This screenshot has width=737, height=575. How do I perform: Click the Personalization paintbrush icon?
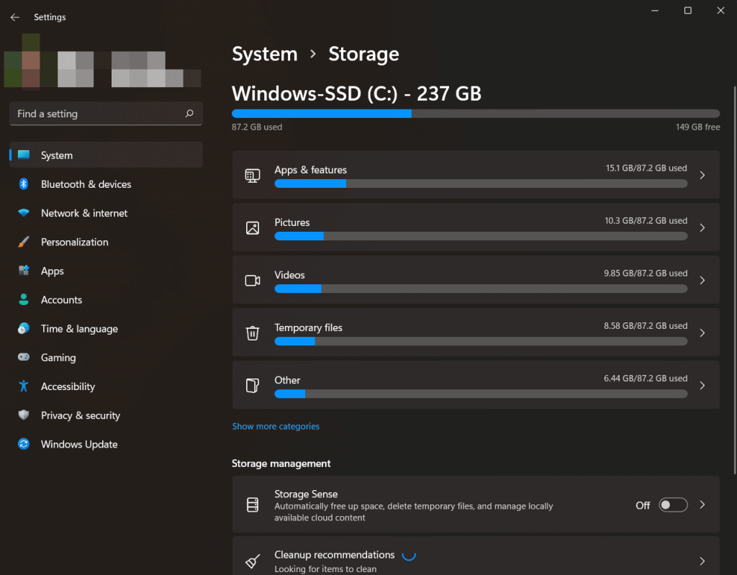[24, 242]
